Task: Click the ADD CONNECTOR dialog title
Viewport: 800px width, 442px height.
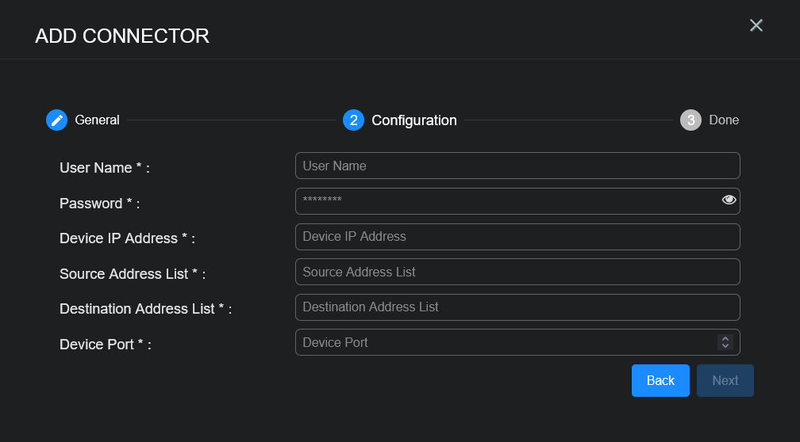Action: [x=122, y=36]
